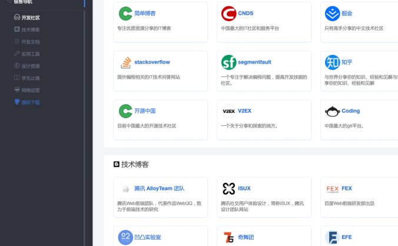Go to 开发文档 in the sidebar
The image size is (398, 246).
pyautogui.click(x=27, y=42)
